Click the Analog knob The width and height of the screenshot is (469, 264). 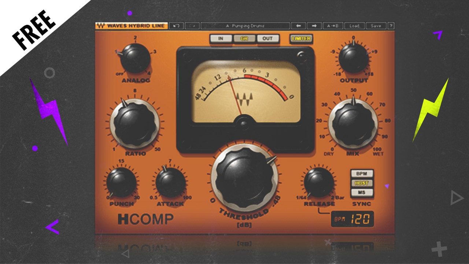pyautogui.click(x=135, y=58)
